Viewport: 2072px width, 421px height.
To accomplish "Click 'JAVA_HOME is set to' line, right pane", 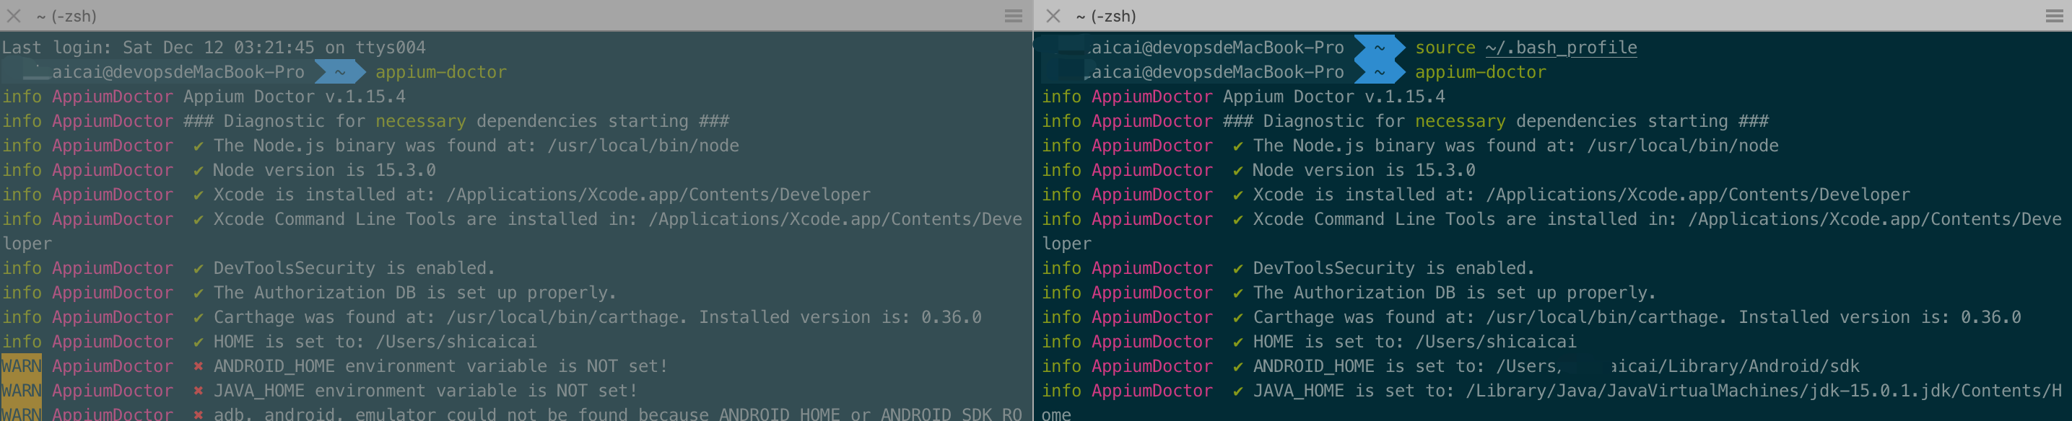I will pos(1657,391).
